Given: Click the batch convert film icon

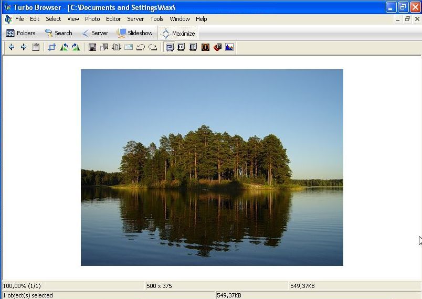Looking at the screenshot, I should (x=117, y=47).
